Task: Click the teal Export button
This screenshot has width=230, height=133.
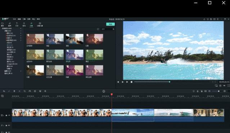Action: [111, 24]
